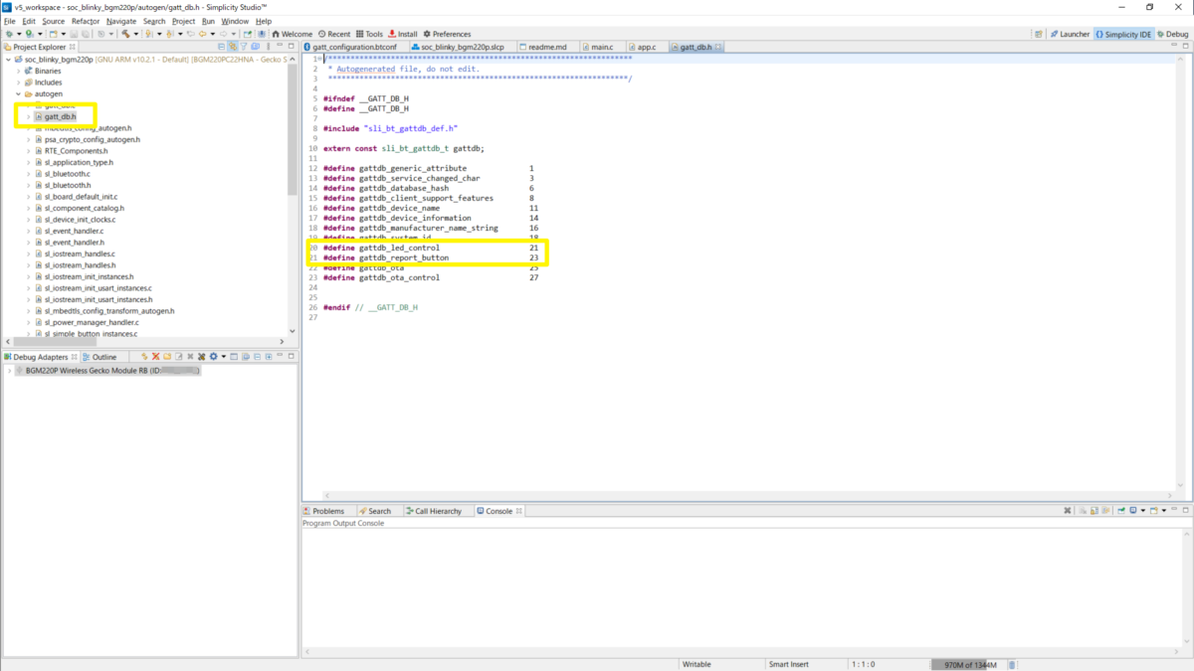This screenshot has height=671, width=1194.
Task: Open Preferences from the toolbar
Action: pyautogui.click(x=447, y=34)
